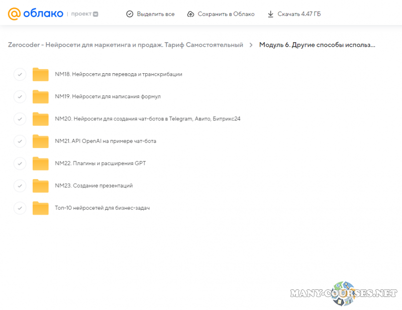Click the Модуль 6 breadcrumb item
Image resolution: width=402 pixels, height=310 pixels.
pyautogui.click(x=317, y=45)
